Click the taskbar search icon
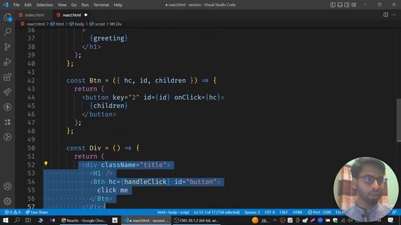 [17, 220]
